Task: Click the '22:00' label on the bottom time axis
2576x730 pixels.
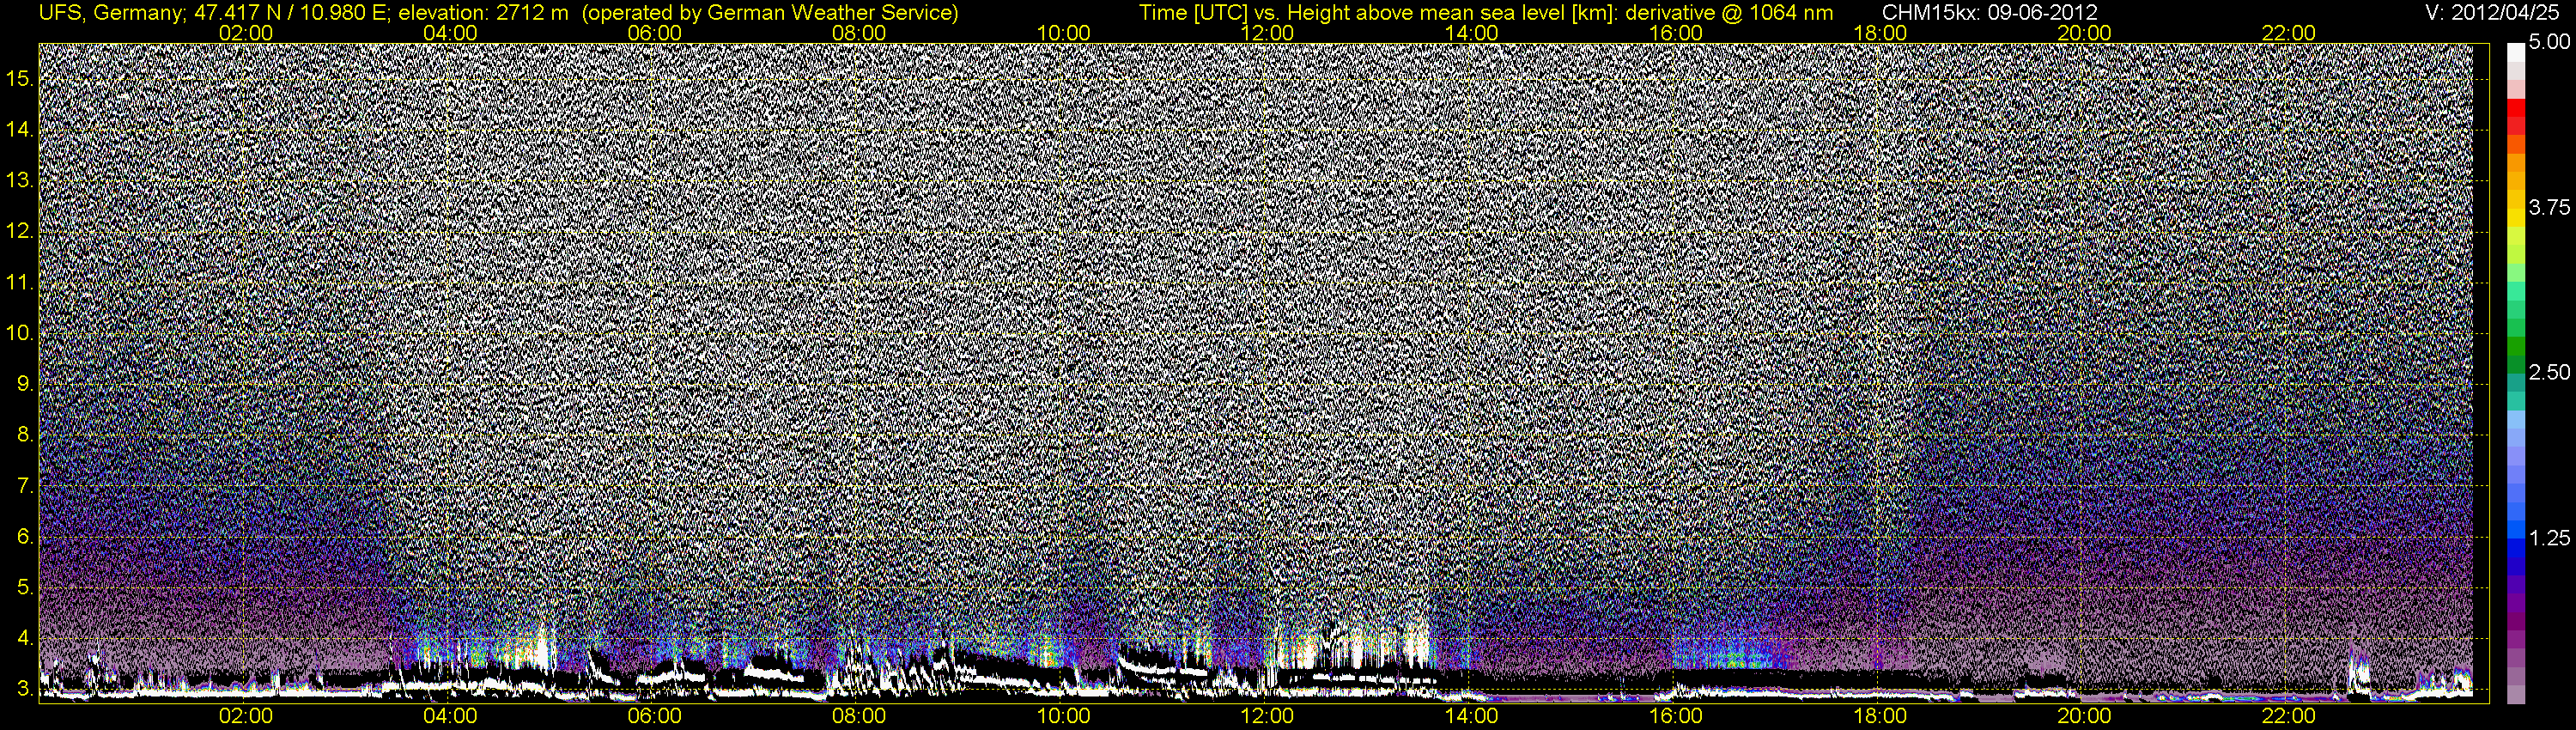Action: click(2288, 717)
